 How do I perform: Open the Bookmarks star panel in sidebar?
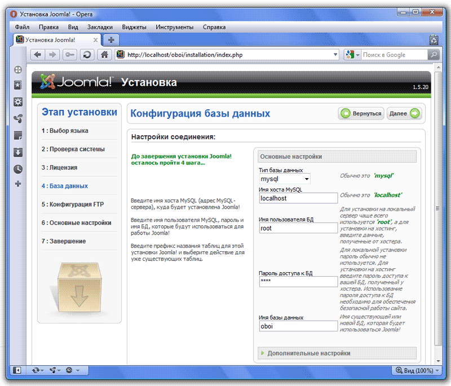(18, 85)
